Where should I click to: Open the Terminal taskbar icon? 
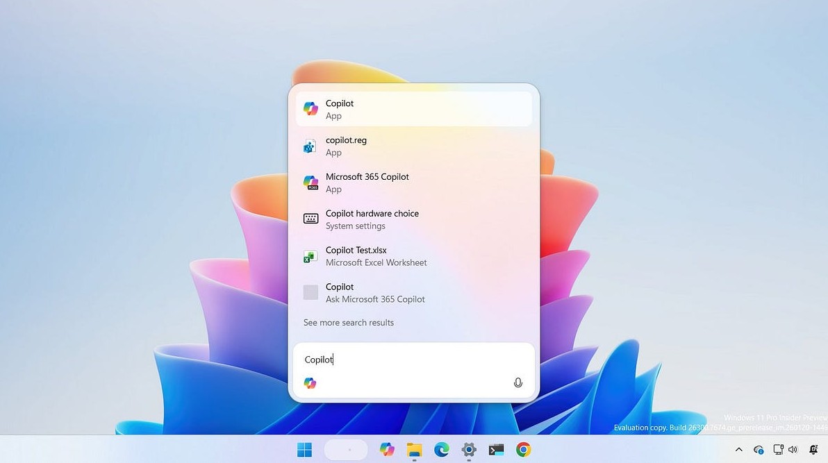tap(496, 450)
